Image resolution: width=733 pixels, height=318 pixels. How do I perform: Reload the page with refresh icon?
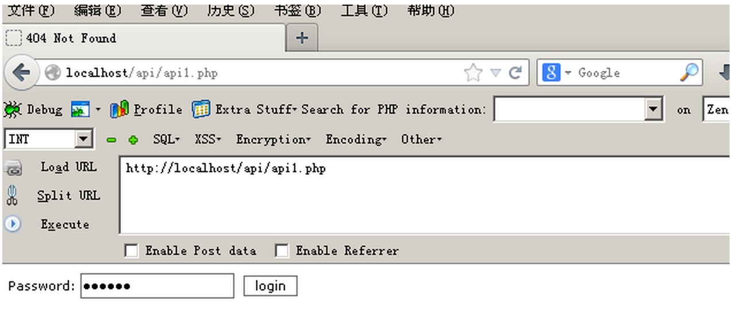tap(515, 73)
